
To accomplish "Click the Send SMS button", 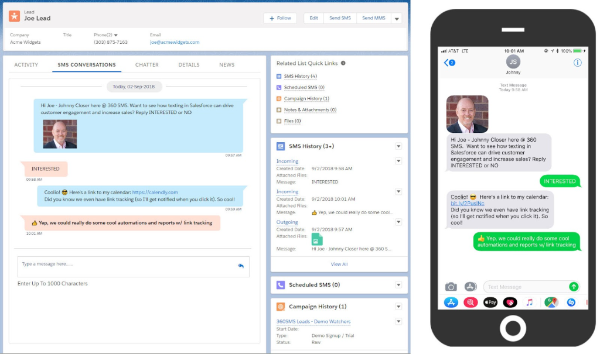I will coord(340,18).
